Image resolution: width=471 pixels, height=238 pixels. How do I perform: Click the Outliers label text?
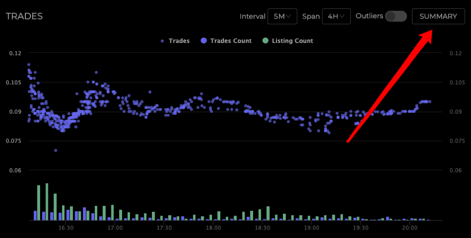(x=369, y=16)
